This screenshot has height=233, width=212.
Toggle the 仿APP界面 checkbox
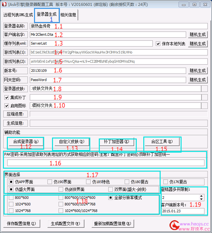[x=11, y=182]
